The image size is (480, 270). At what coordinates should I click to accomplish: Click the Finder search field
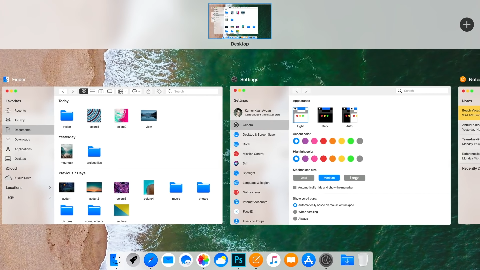[x=192, y=91]
